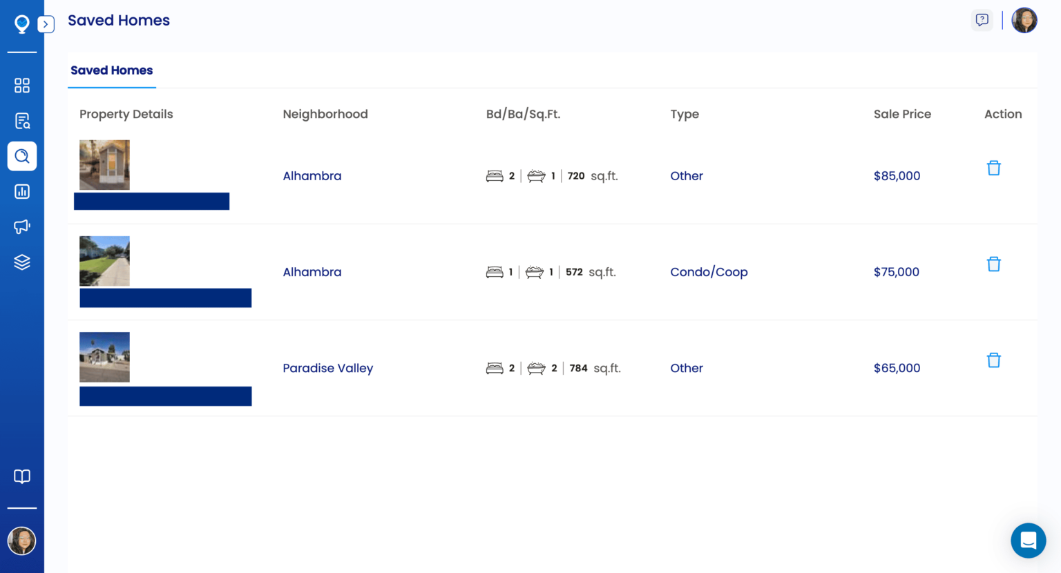Viewport: 1061px width, 573px height.
Task: View the first property's photo thumbnail
Action: [104, 164]
